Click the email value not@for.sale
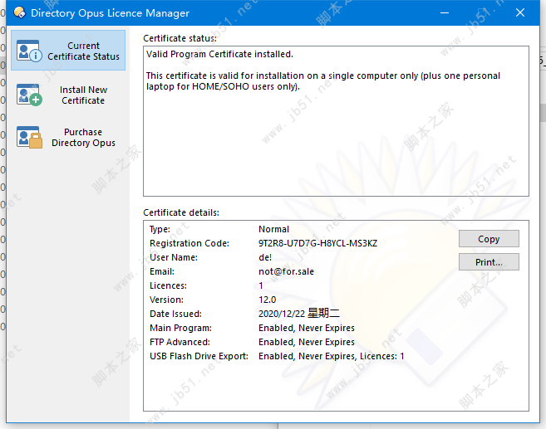Screen dimensions: 546x429 click(x=286, y=271)
